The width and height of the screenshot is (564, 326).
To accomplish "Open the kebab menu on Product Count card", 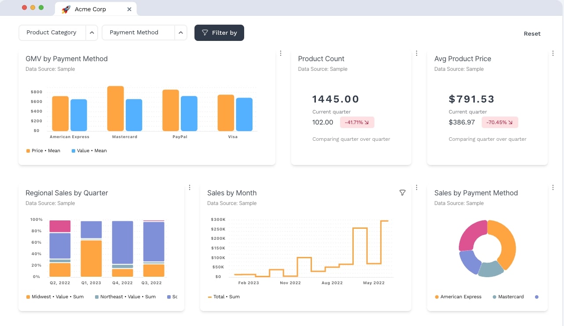I will [417, 53].
